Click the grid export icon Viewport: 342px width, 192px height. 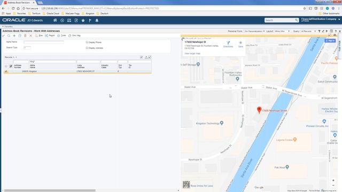pos(146,57)
